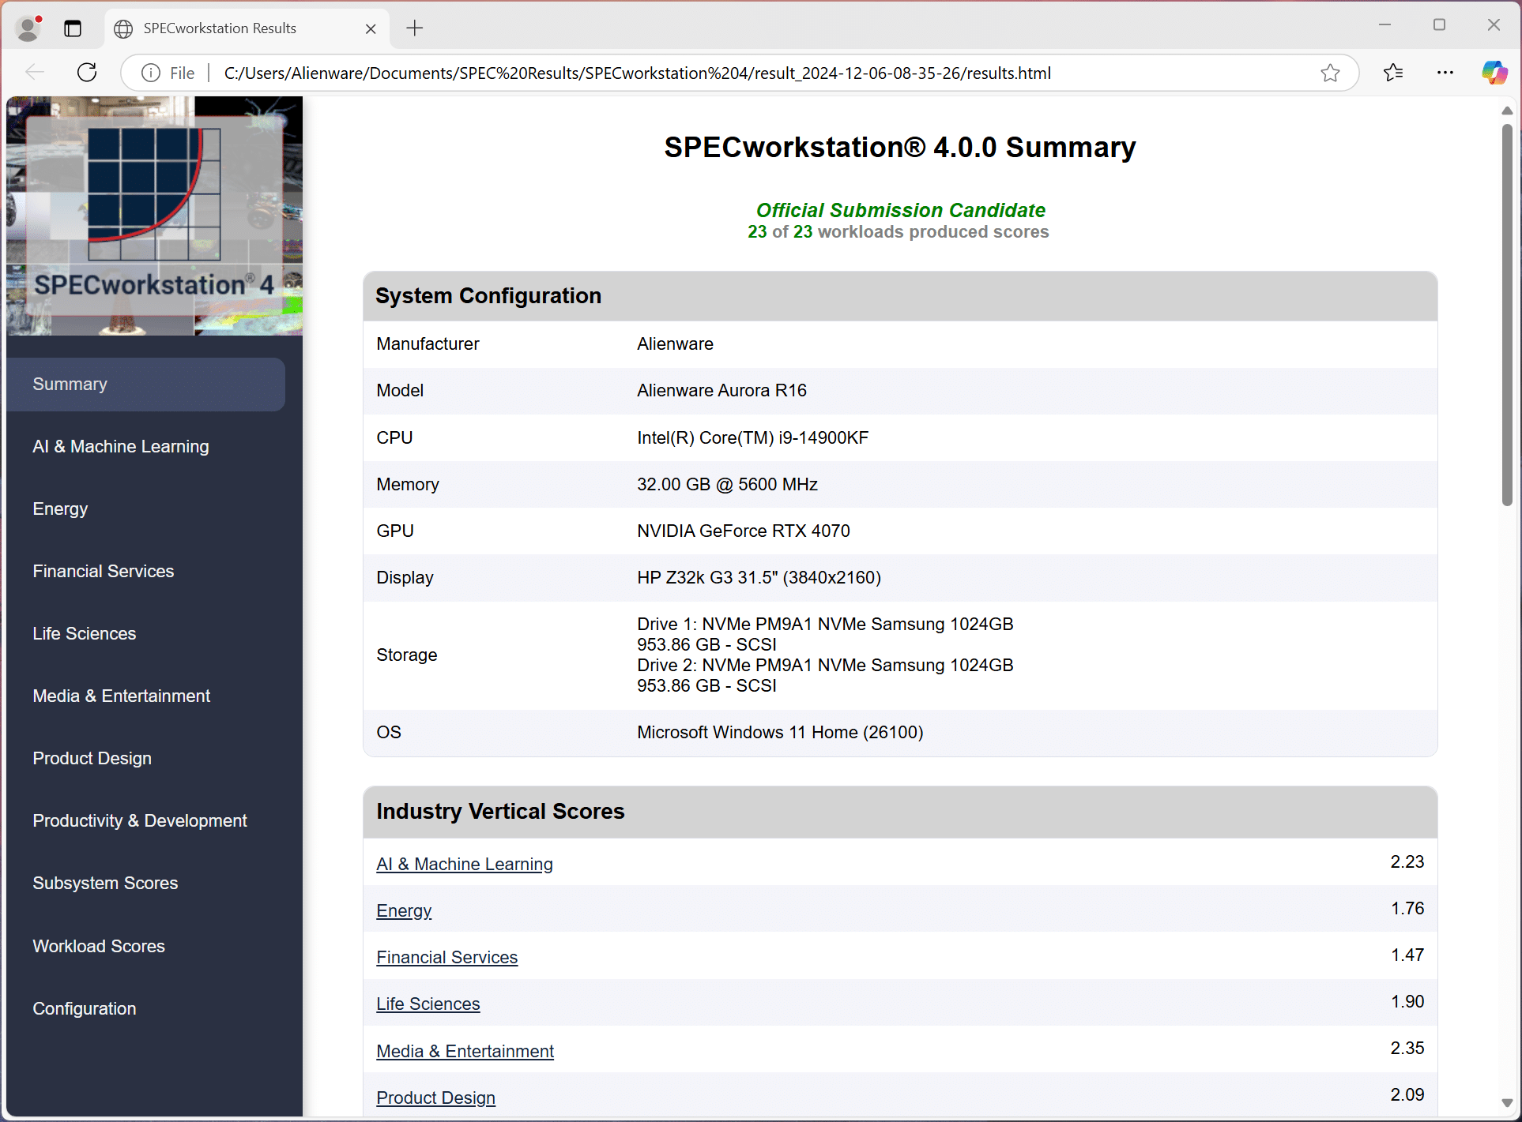
Task: Click the site information icon
Action: click(x=150, y=73)
